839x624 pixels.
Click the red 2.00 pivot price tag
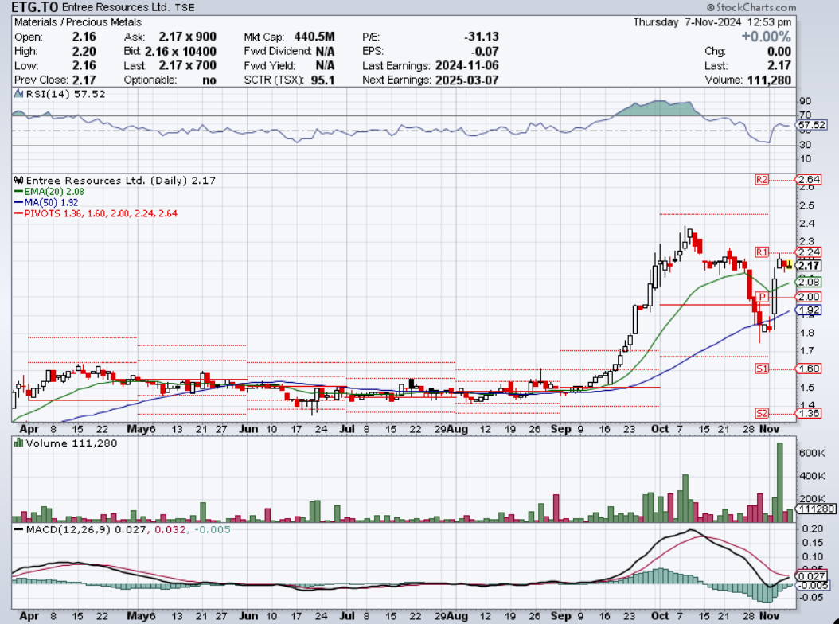(809, 297)
